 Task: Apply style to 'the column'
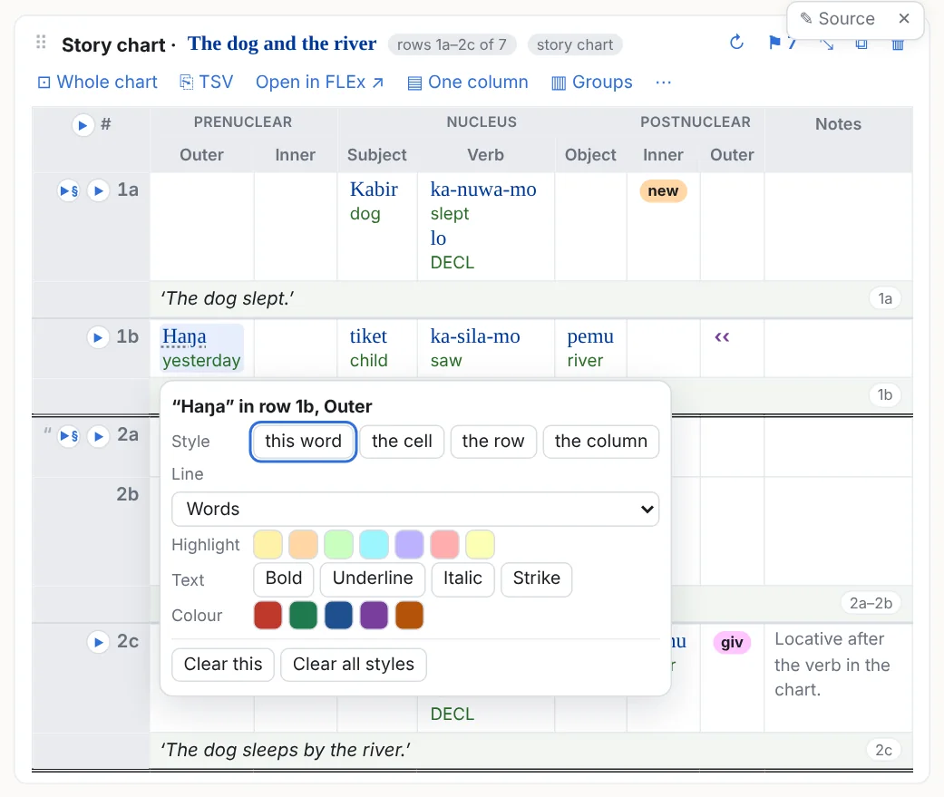(601, 442)
